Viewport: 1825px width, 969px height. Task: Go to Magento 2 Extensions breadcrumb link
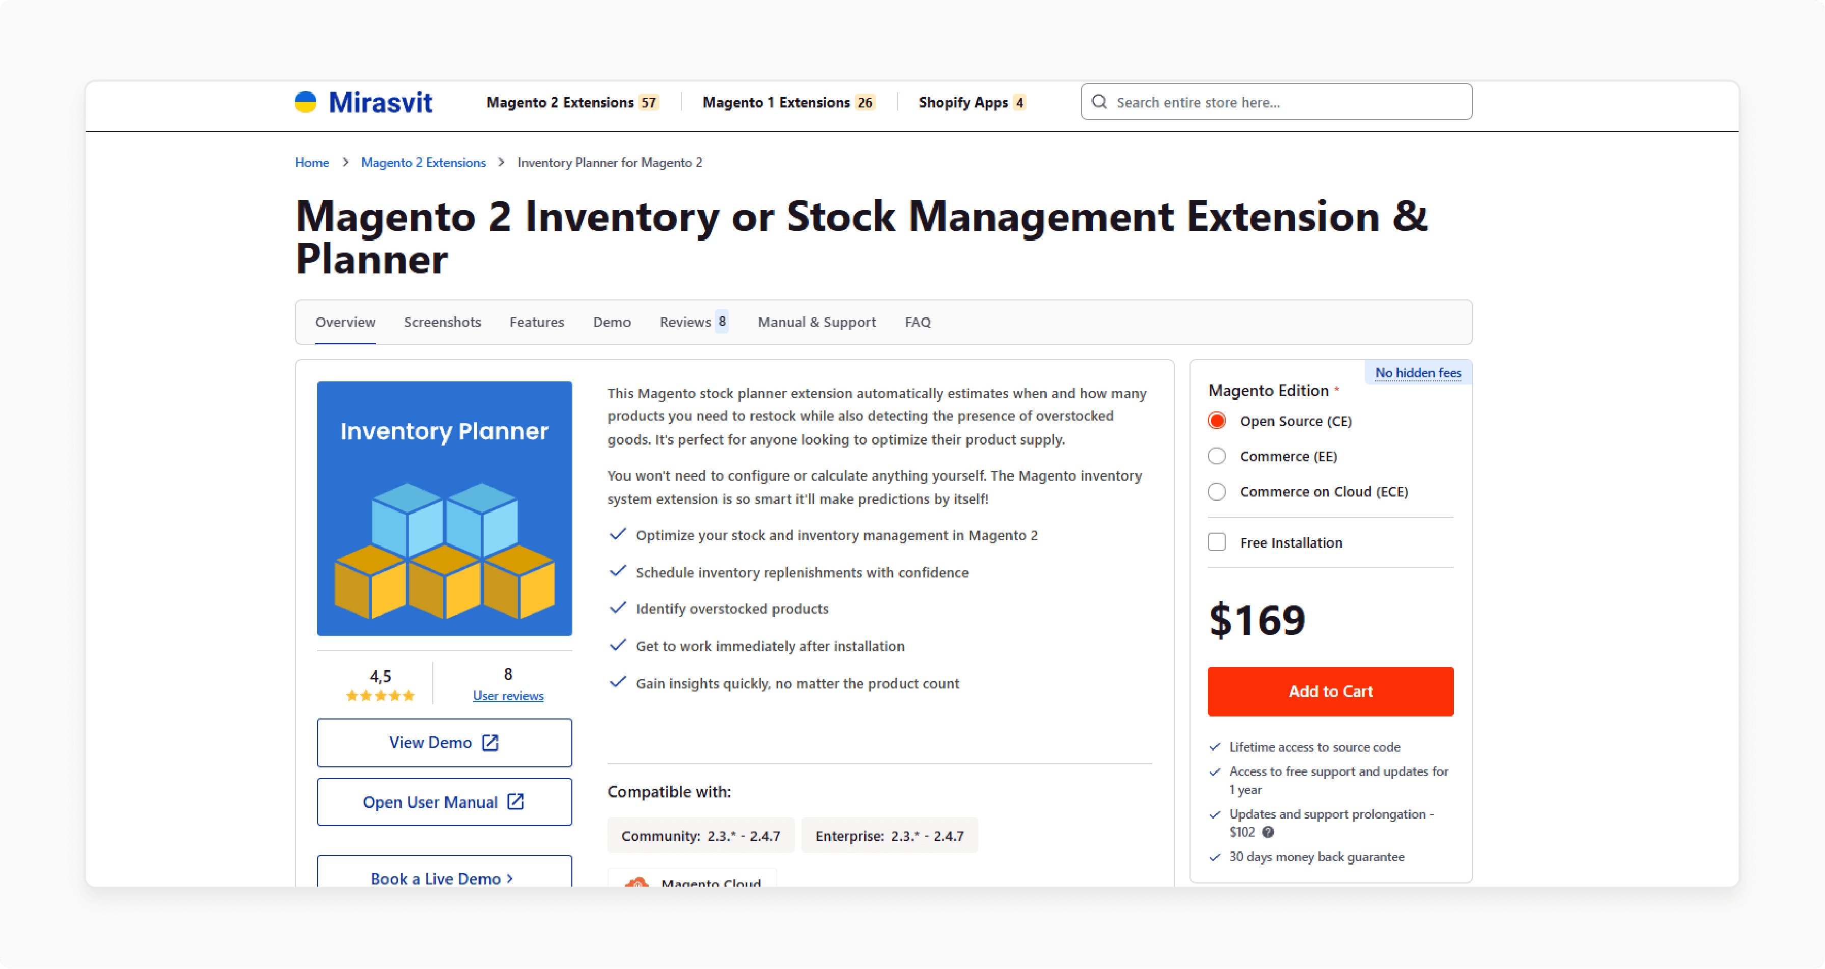[423, 162]
